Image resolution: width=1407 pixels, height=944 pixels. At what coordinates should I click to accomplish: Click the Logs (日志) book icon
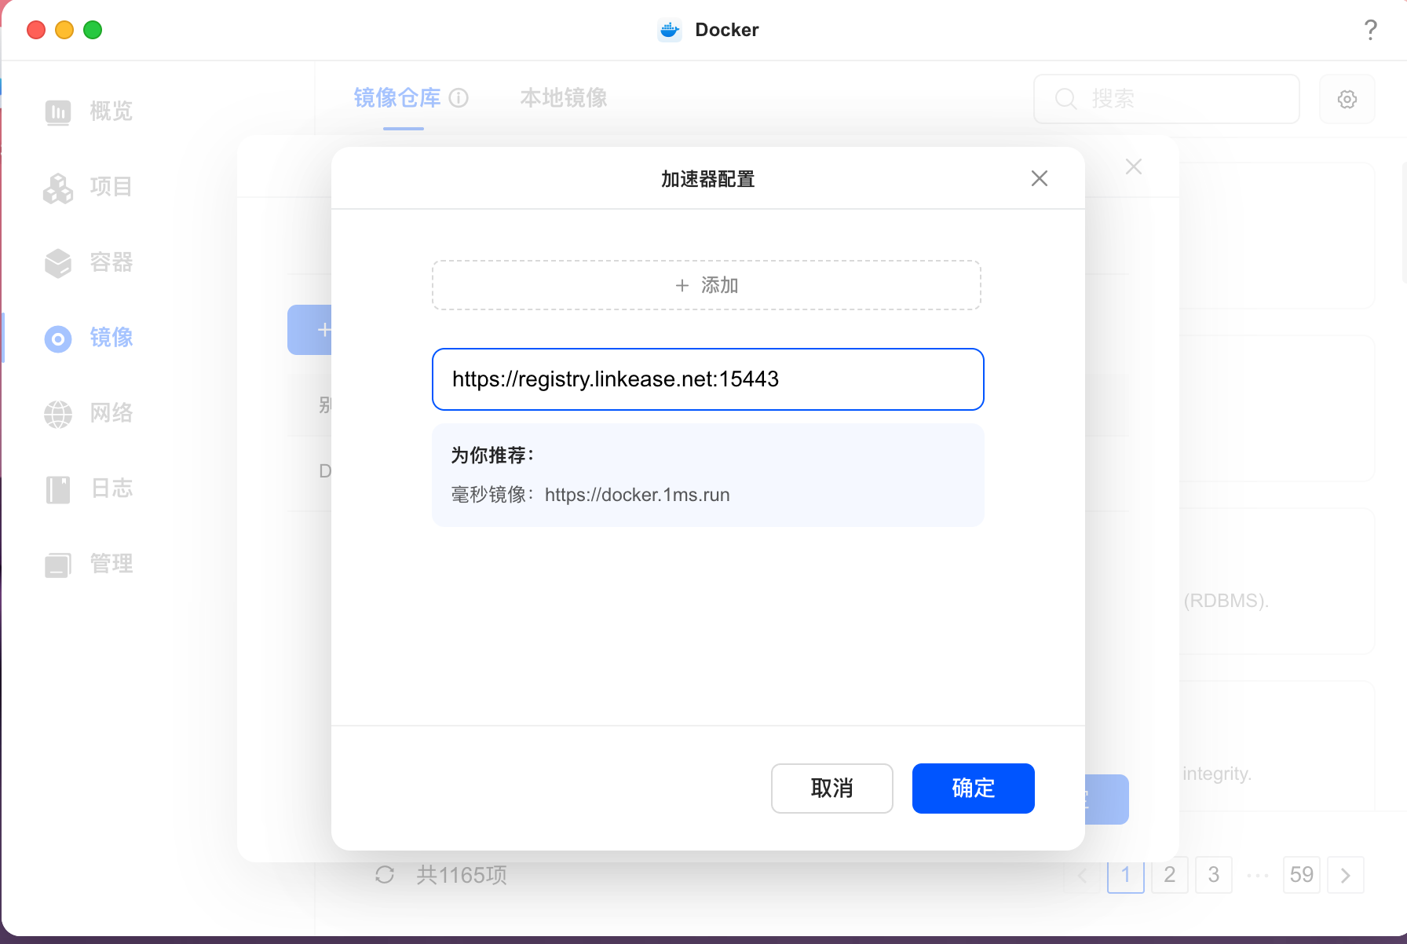pyautogui.click(x=58, y=489)
